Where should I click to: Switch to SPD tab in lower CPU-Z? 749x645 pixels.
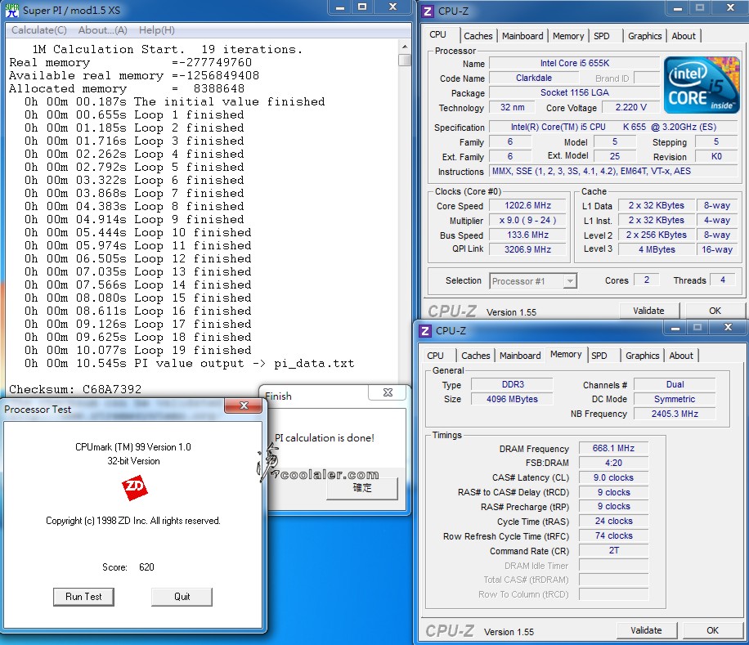tap(599, 356)
